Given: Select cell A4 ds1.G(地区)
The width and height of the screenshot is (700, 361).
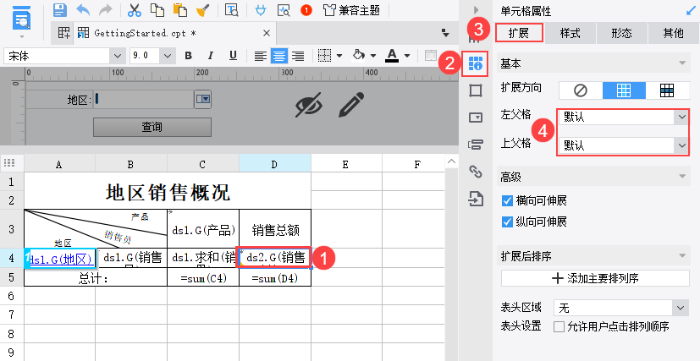Looking at the screenshot, I should pos(60,259).
